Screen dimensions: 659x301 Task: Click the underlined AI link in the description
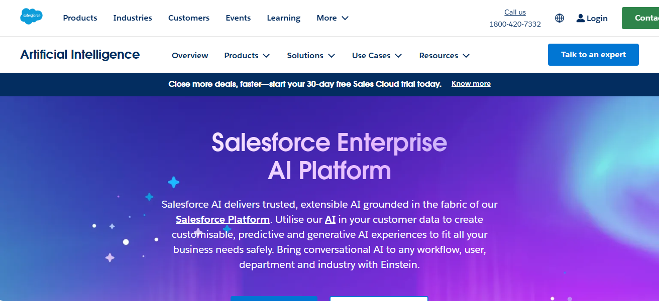330,219
